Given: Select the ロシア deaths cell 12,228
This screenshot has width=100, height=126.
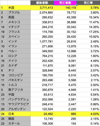Looking at the screenshot, I should point(65,56).
